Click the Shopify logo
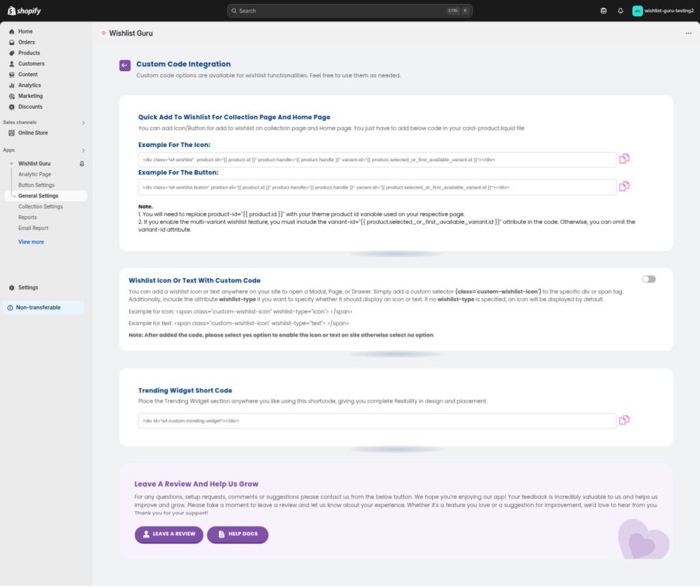 point(24,11)
